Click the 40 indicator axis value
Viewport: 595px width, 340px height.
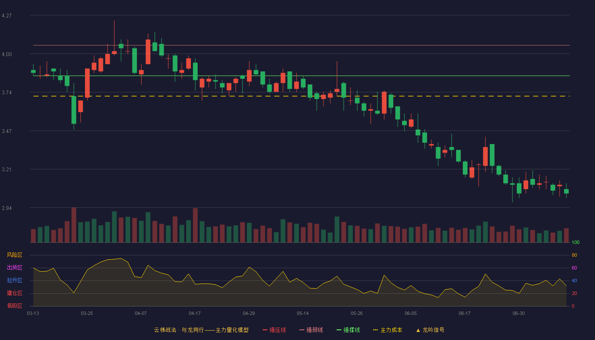574,281
